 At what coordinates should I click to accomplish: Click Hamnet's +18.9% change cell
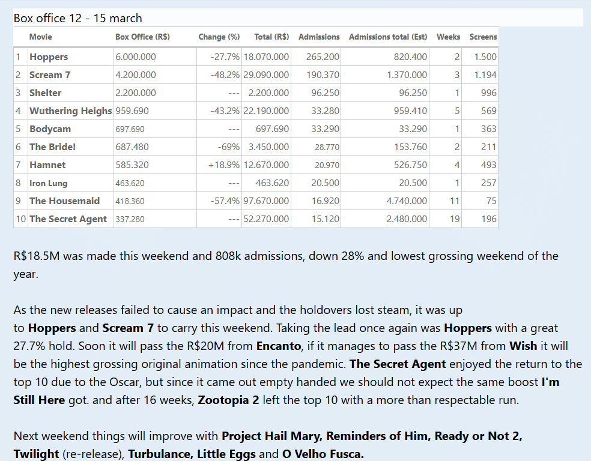223,165
